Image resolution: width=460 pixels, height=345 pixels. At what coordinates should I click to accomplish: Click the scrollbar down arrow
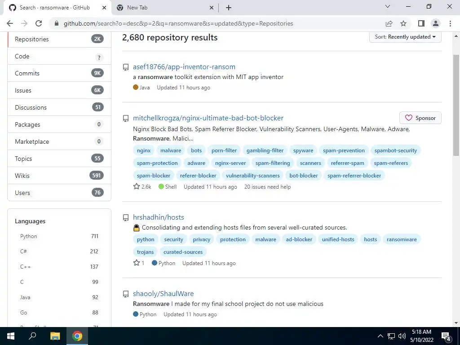point(456,323)
